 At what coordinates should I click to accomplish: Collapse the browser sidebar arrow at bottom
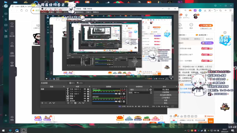click(x=6, y=121)
